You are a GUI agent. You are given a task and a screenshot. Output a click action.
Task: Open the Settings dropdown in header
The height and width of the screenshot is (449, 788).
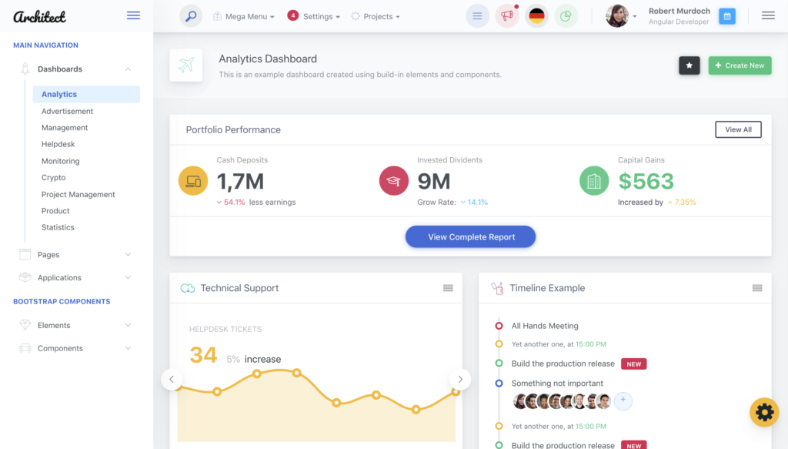click(314, 16)
